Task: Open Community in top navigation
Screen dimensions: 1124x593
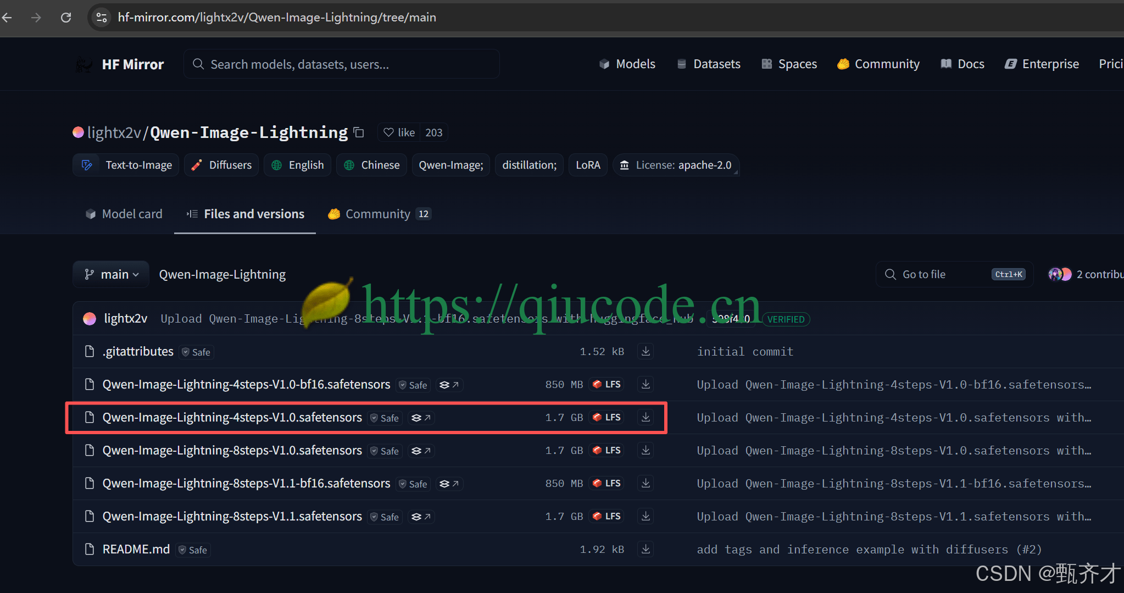Action: pyautogui.click(x=878, y=64)
